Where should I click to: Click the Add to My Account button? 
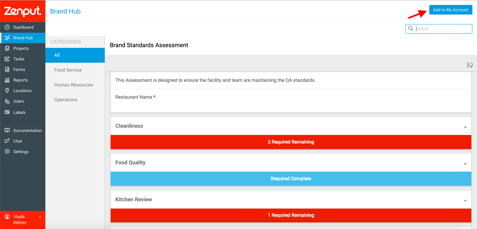[450, 10]
